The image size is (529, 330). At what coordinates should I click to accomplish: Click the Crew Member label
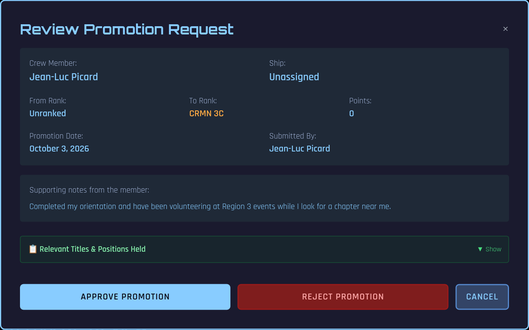(x=53, y=63)
